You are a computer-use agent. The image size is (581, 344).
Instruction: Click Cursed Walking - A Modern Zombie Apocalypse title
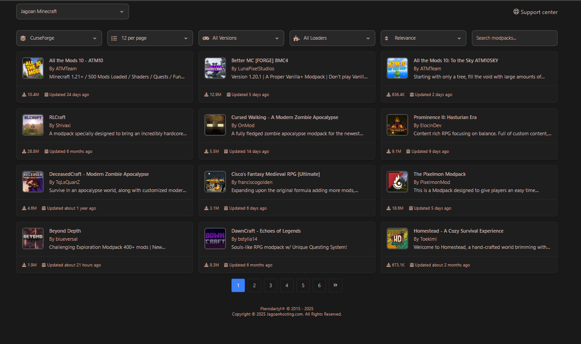(x=285, y=117)
